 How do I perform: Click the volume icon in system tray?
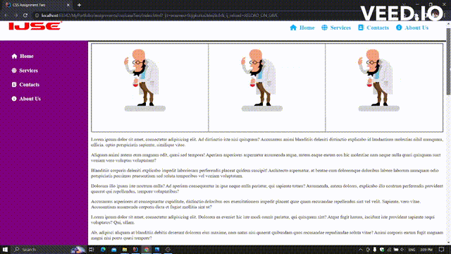402,249
